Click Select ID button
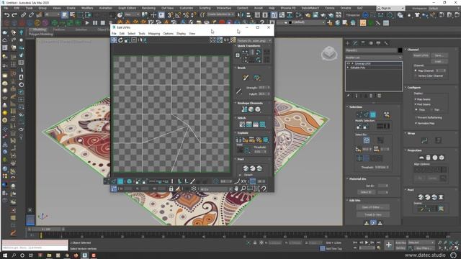This screenshot has width=461, height=259. (x=366, y=192)
